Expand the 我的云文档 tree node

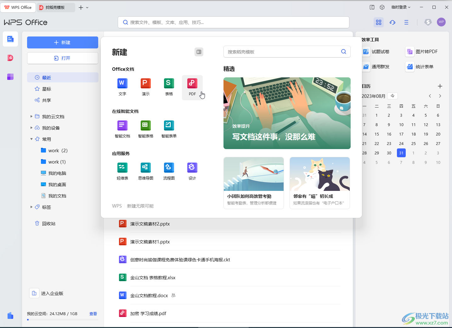click(x=31, y=116)
